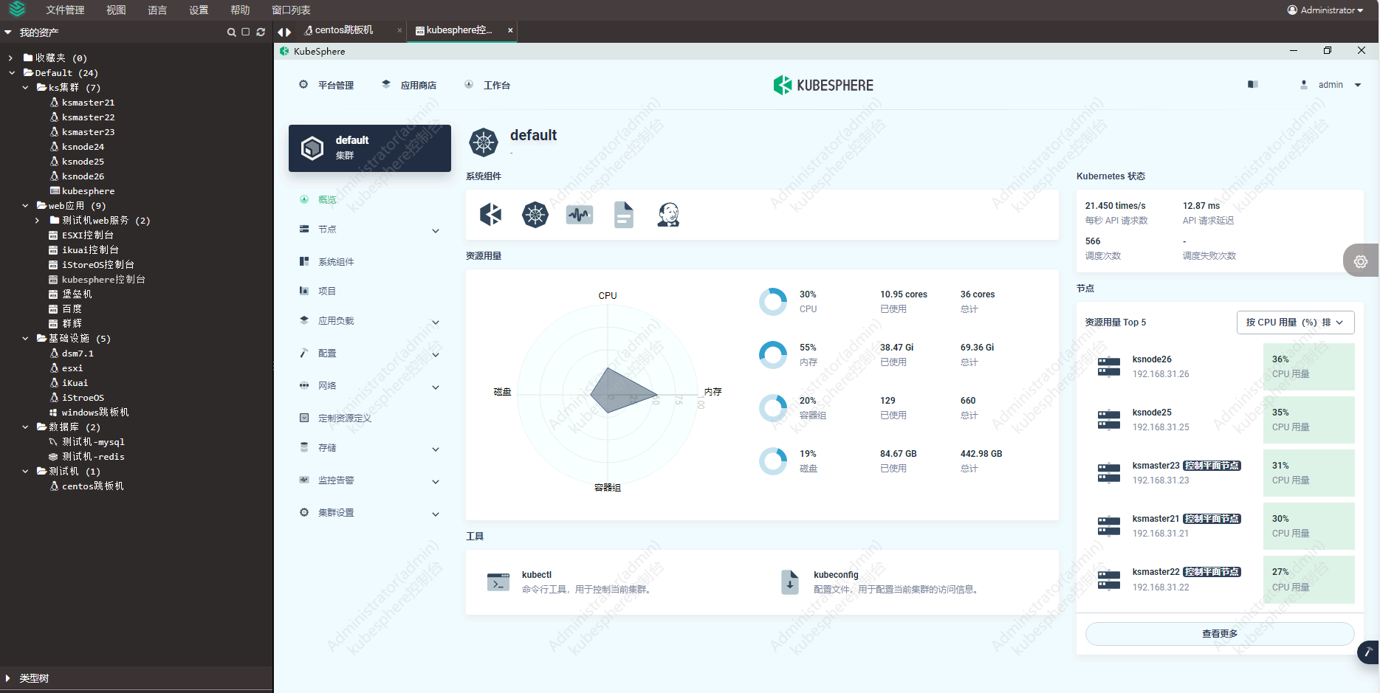Click the resource usage radar chart

pyautogui.click(x=608, y=393)
